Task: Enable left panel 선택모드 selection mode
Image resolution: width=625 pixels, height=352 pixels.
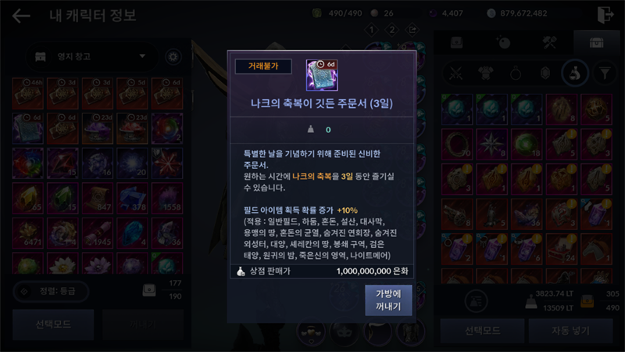Action: coord(53,324)
